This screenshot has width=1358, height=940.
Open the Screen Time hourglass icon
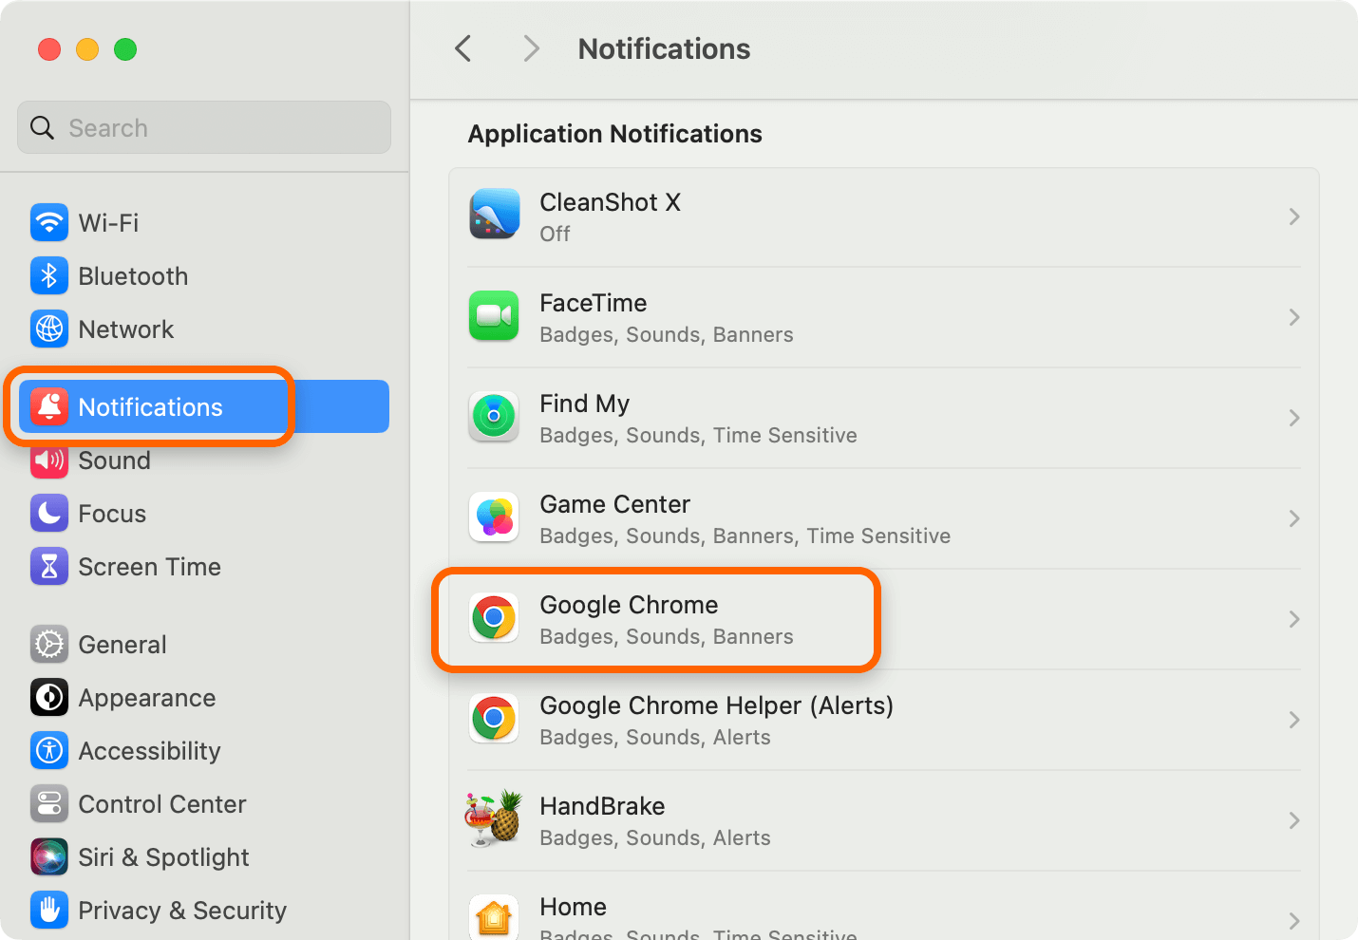pos(49,567)
